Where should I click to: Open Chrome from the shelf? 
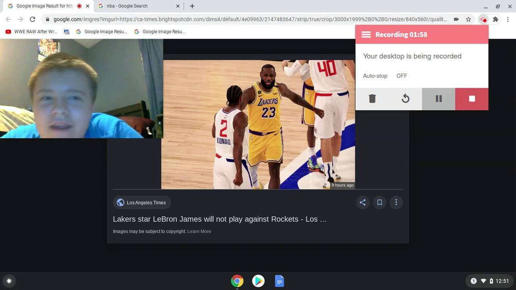click(237, 281)
